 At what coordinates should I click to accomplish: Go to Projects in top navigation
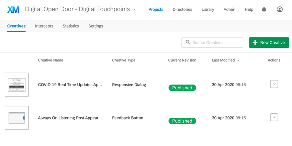[156, 10]
